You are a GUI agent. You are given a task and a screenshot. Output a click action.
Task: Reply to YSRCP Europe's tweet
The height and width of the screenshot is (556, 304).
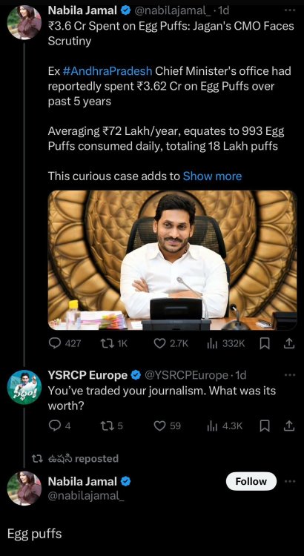click(59, 426)
